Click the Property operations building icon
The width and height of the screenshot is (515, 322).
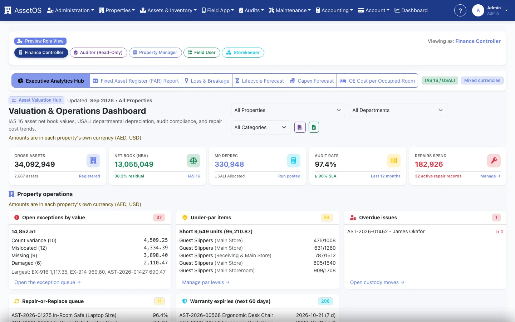(x=11, y=194)
